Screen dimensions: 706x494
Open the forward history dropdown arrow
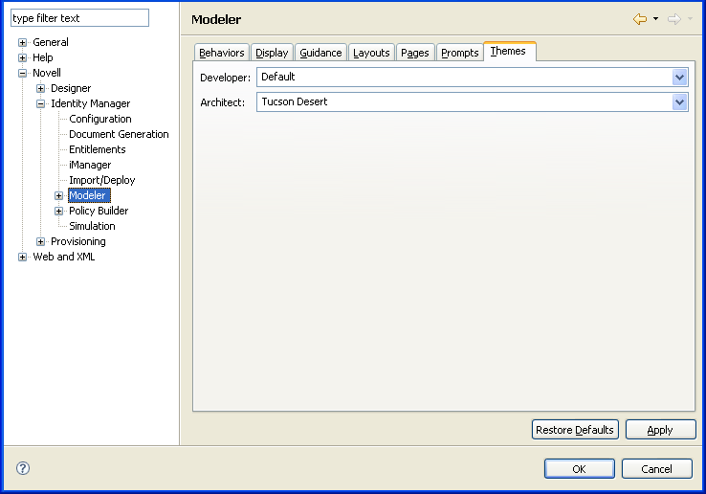pos(690,19)
